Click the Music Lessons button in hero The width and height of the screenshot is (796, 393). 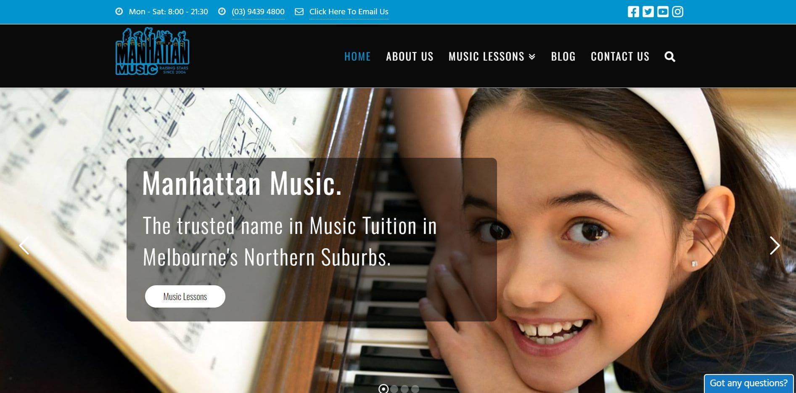click(x=185, y=297)
